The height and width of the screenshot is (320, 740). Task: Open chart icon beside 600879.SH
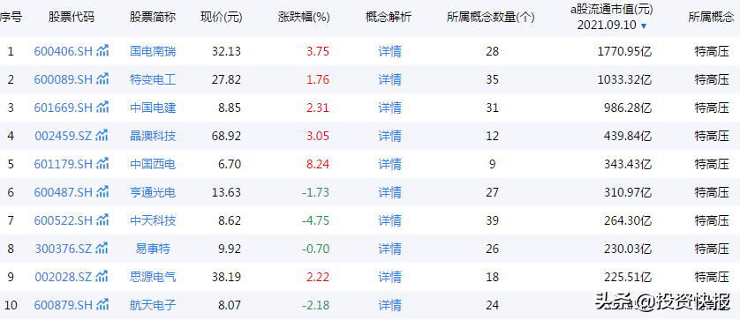[102, 305]
